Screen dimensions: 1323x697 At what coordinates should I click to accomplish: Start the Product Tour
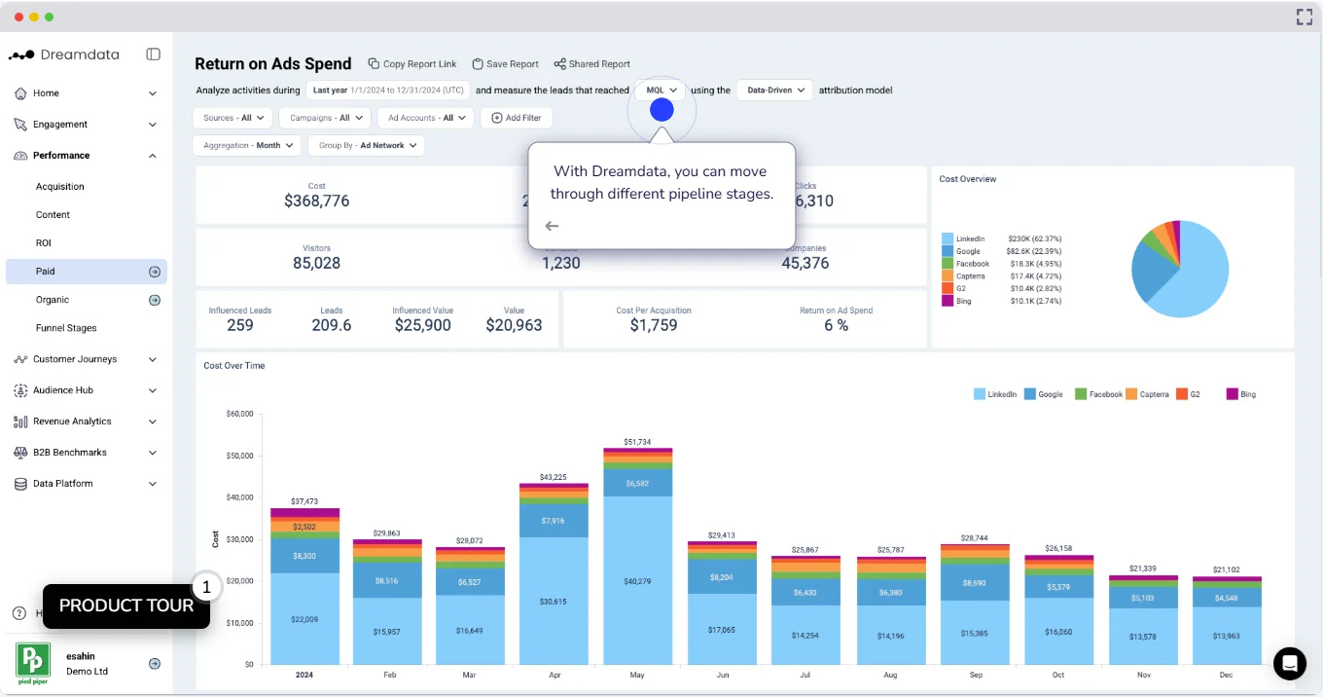126,605
